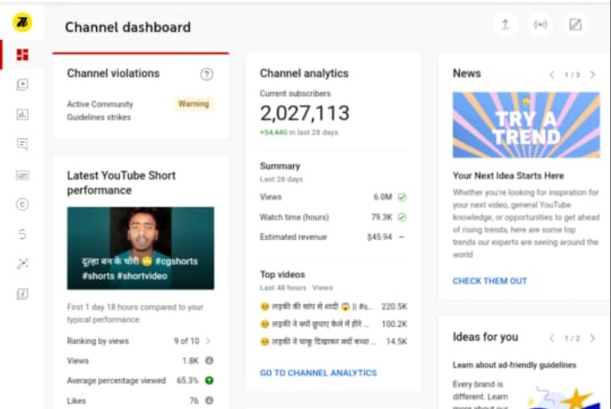Click the Warning badge
The image size is (611, 409).
pyautogui.click(x=193, y=104)
